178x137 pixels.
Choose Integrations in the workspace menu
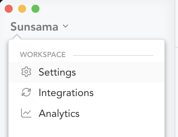(x=87, y=93)
